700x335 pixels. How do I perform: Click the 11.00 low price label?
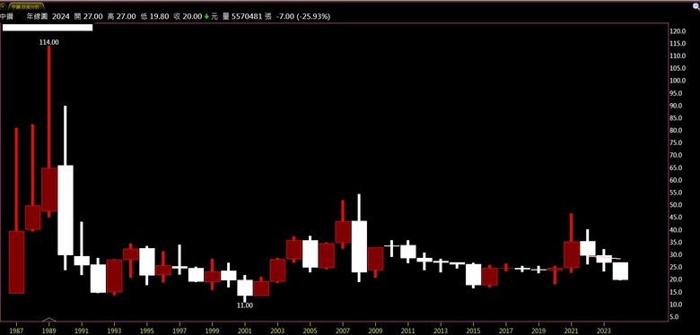[x=245, y=305]
